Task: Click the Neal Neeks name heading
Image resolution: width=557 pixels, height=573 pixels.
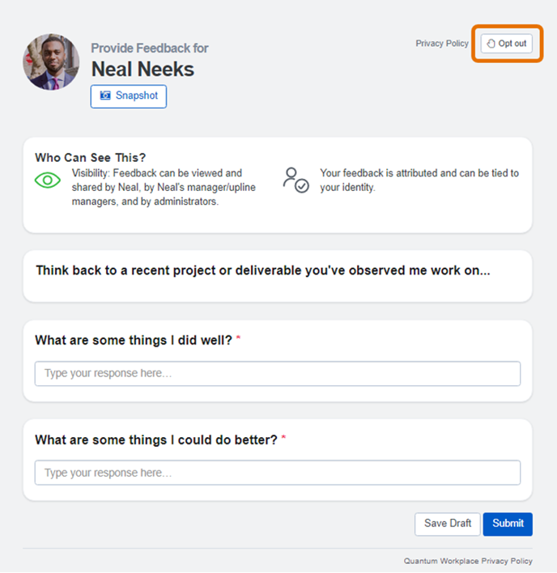Action: pyautogui.click(x=142, y=69)
